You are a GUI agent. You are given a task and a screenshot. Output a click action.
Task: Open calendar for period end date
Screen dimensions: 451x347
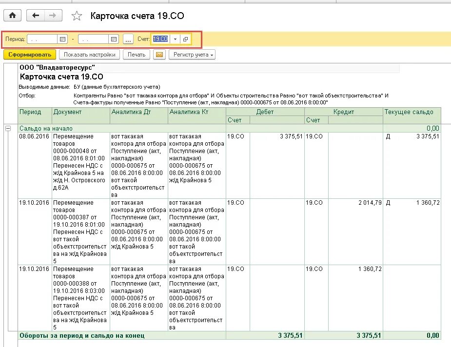pos(114,39)
